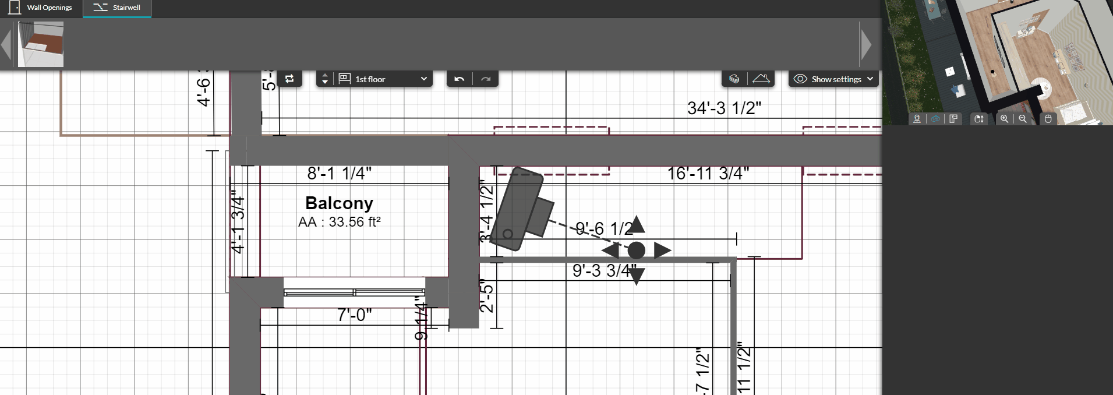Select the top-down plan view icon
The height and width of the screenshot is (395, 1113).
pos(953,119)
